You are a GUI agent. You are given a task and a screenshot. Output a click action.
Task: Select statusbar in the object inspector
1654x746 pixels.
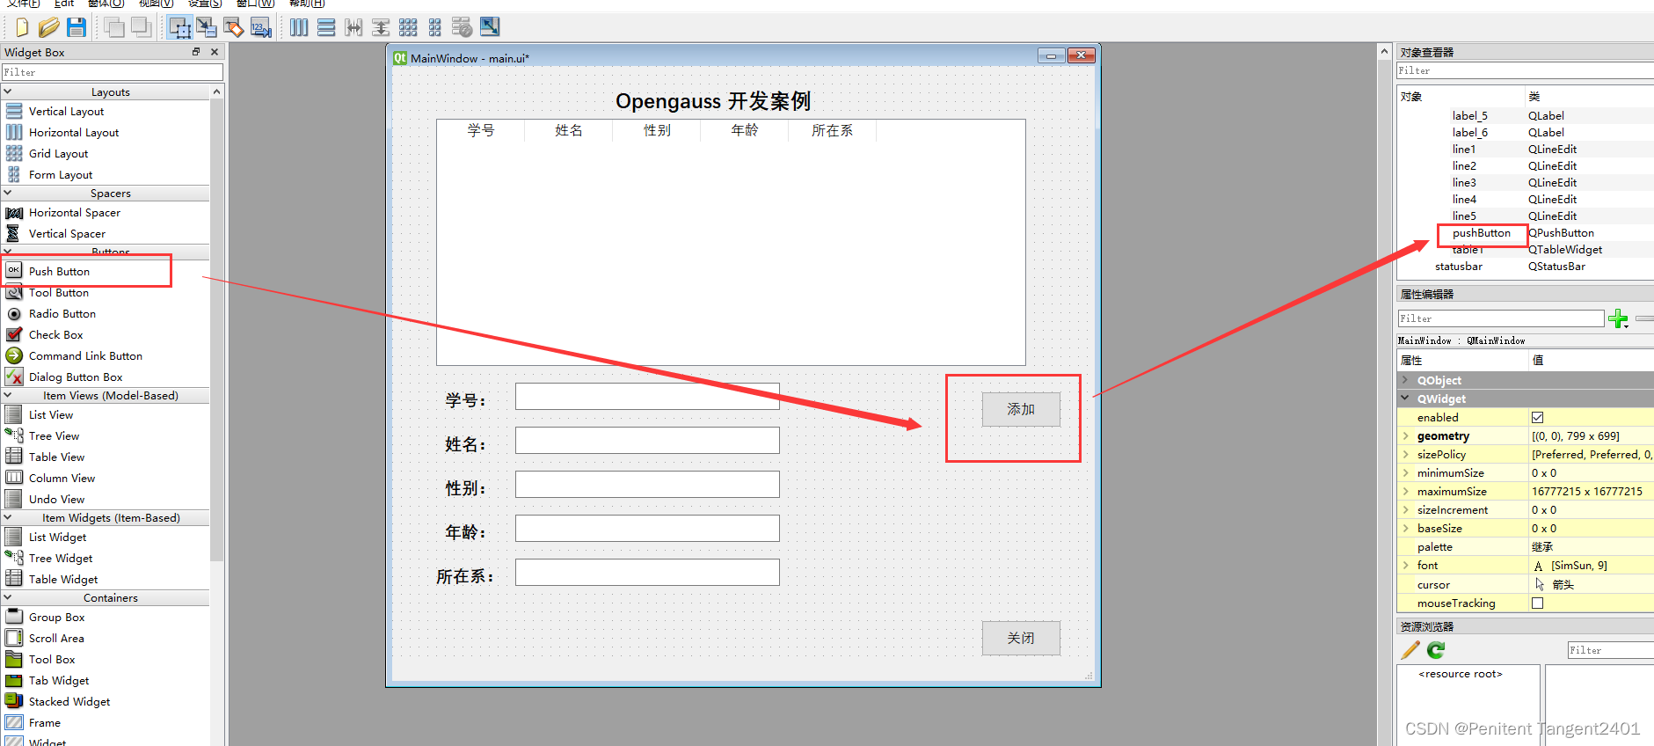click(x=1459, y=267)
